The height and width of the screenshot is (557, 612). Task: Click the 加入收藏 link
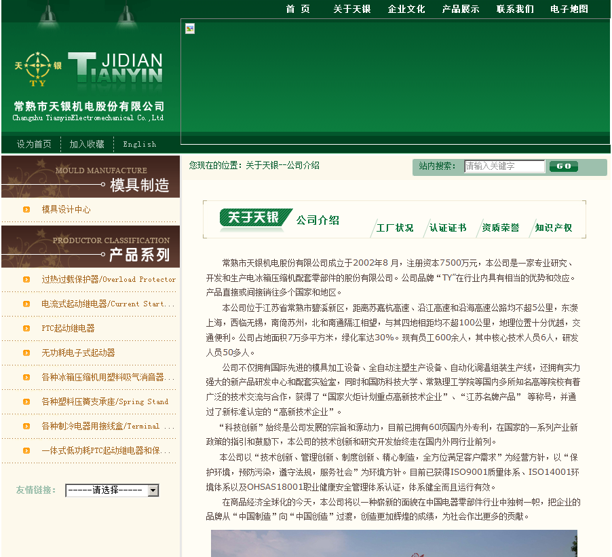(x=87, y=144)
